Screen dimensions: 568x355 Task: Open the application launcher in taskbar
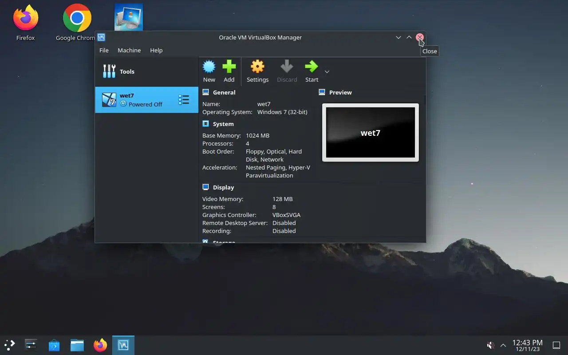point(10,345)
